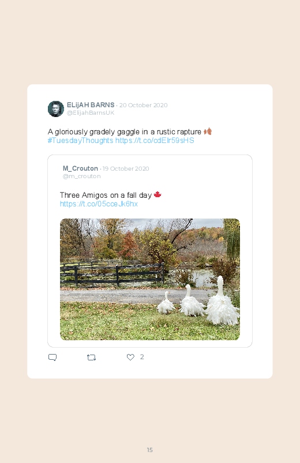
Task: Open the @m_crouton handle
Action: tap(81, 176)
